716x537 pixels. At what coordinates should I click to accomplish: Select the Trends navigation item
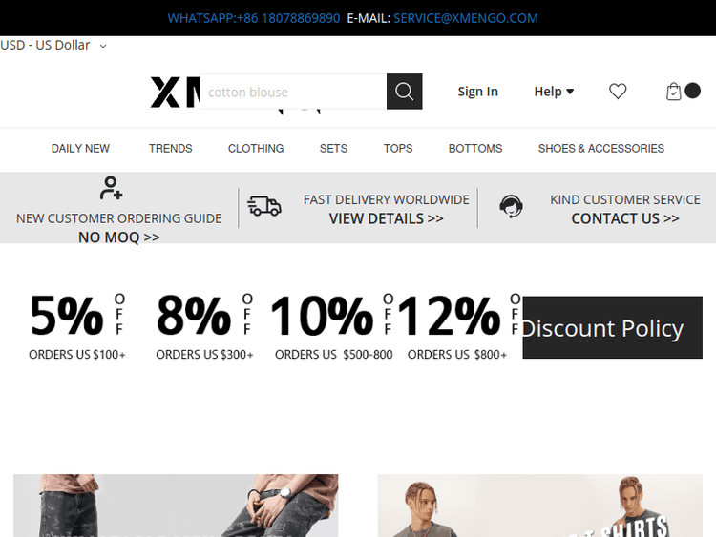point(171,149)
